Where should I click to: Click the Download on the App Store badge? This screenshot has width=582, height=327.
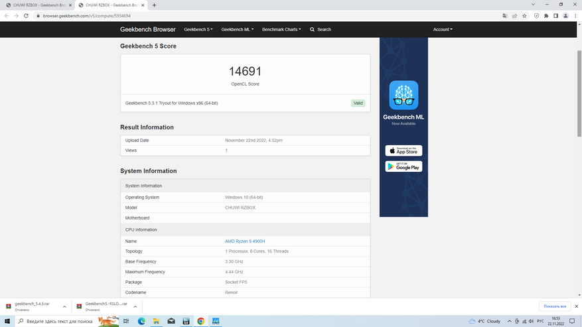403,151
